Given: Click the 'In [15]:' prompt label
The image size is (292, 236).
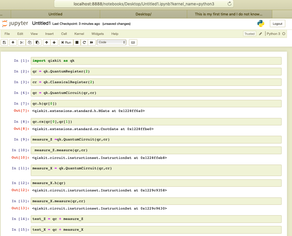Looking at the screenshot, I should coord(20,230).
